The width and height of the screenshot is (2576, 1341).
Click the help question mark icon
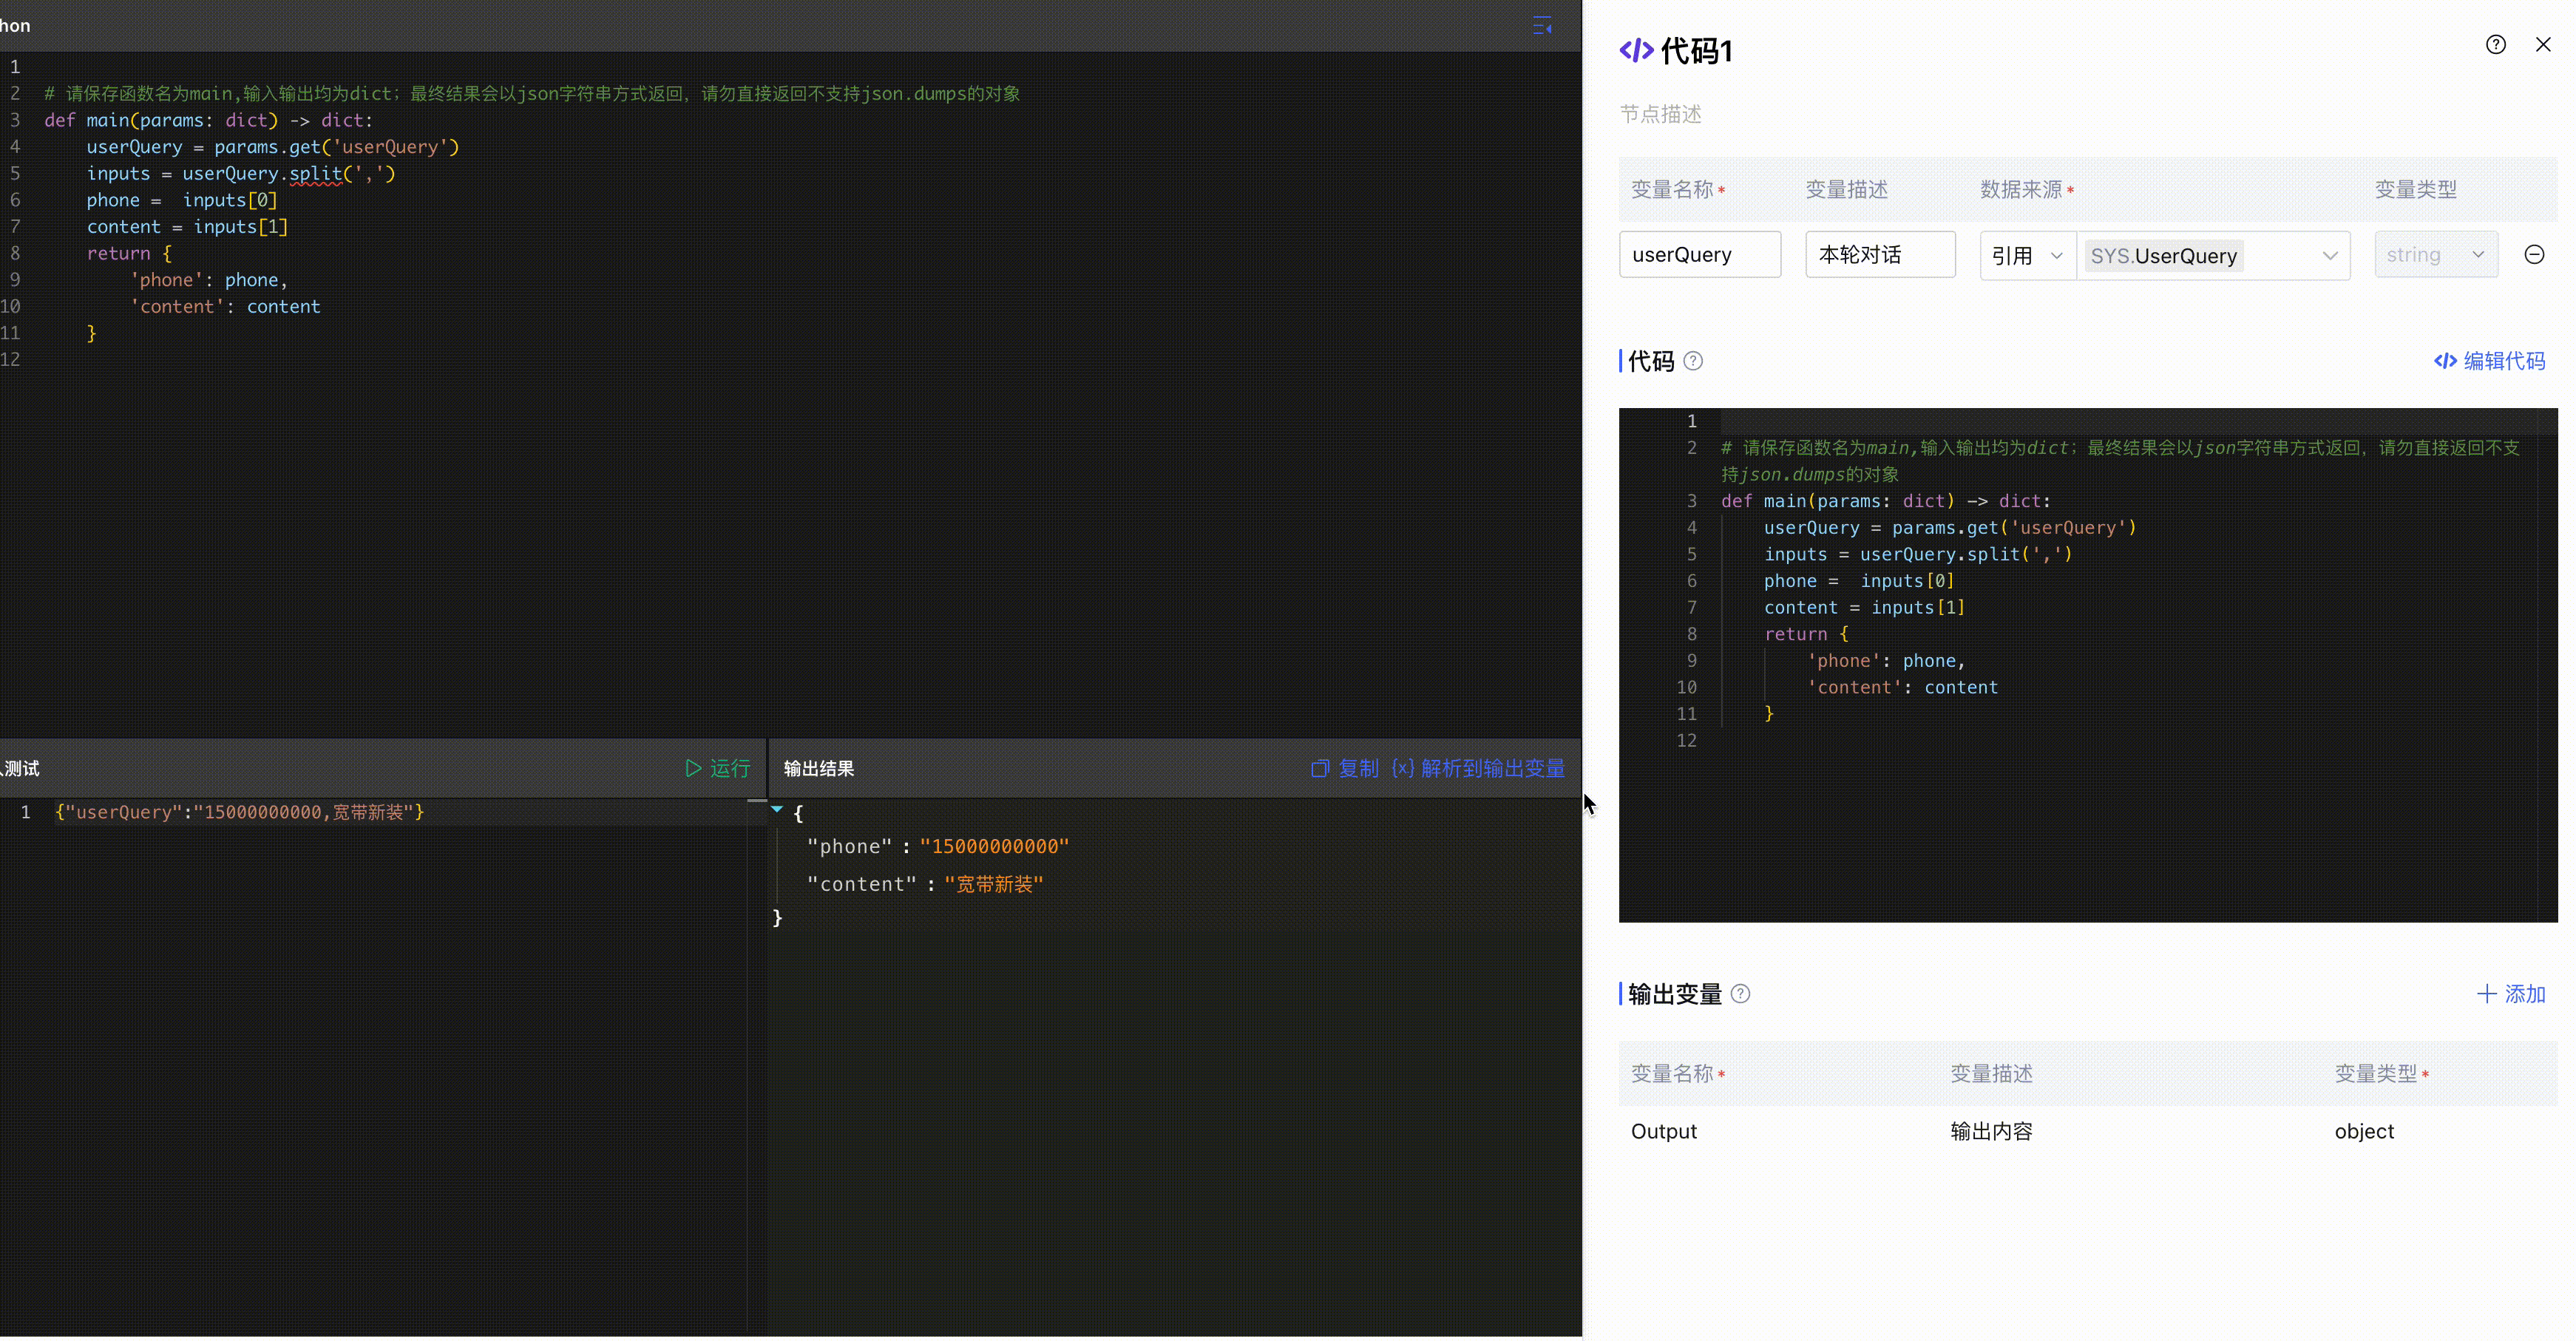(2495, 45)
